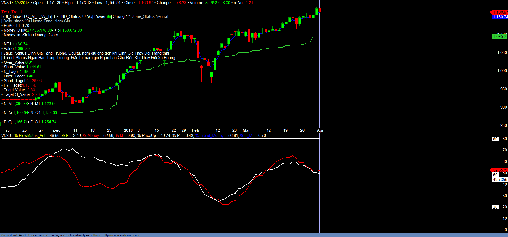The width and height of the screenshot is (508, 237).
Task: Click the green 1,095.2 value price tag
Action: pyautogui.click(x=499, y=36)
